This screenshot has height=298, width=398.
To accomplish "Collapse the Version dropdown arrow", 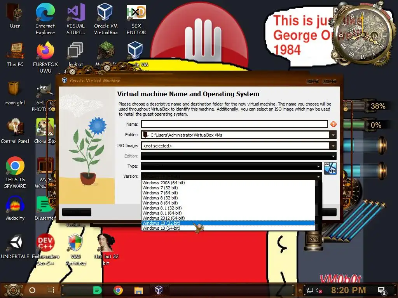I will (318, 177).
